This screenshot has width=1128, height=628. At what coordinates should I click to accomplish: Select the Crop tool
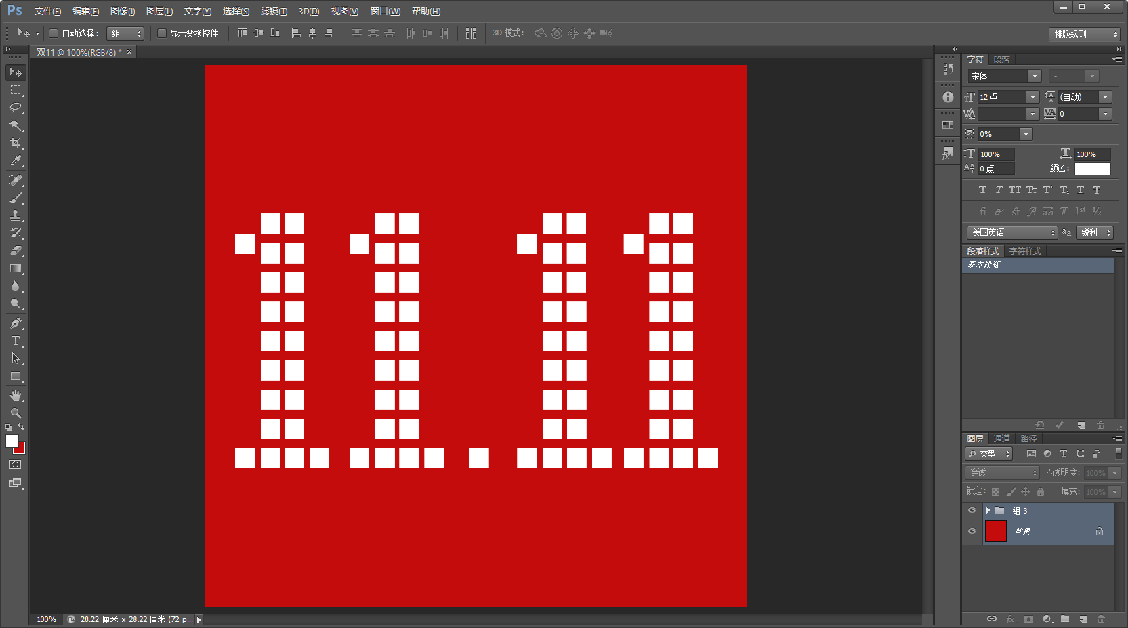(x=15, y=143)
